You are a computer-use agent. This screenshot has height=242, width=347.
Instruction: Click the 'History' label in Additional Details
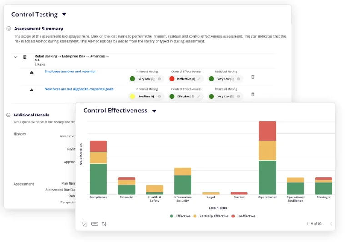click(20, 134)
